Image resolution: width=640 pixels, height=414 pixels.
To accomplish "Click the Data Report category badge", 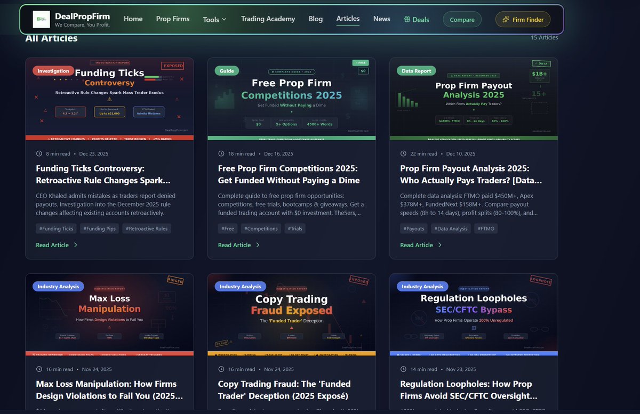I will pyautogui.click(x=417, y=71).
